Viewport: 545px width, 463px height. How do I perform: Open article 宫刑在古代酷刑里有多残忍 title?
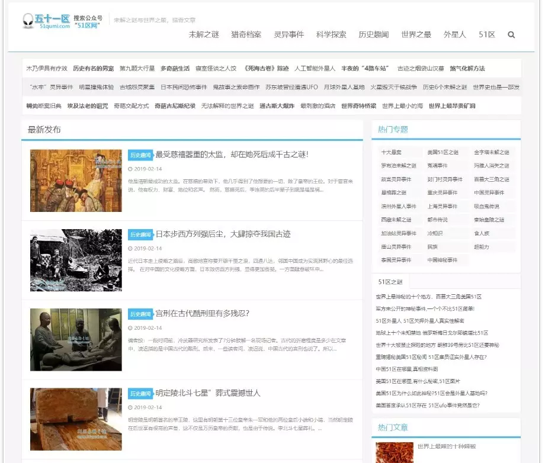click(x=202, y=314)
